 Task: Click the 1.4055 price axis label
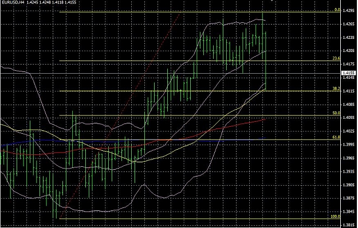349,118
